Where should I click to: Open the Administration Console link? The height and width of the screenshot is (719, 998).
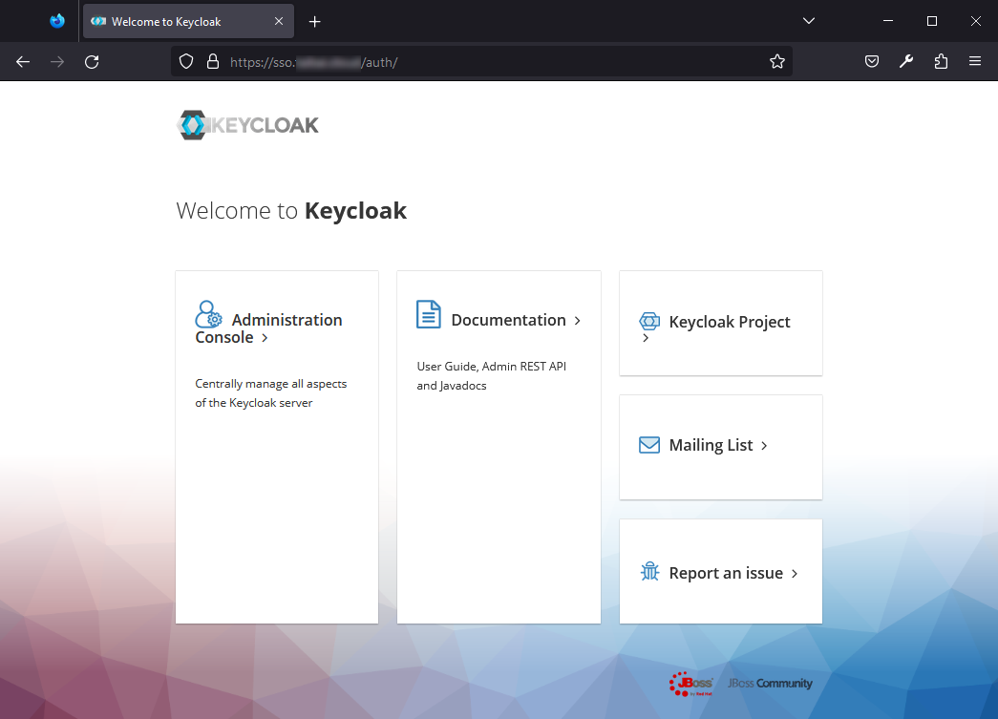tap(268, 328)
